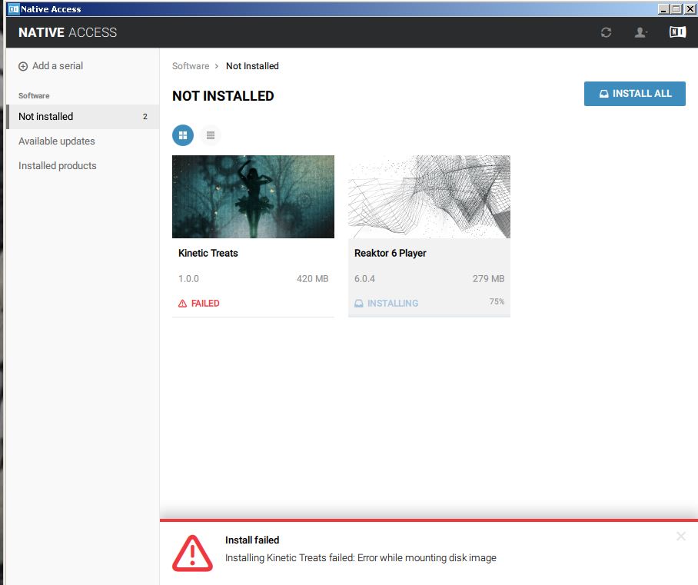
Task: Maximize the Native Access window
Action: coord(676,9)
